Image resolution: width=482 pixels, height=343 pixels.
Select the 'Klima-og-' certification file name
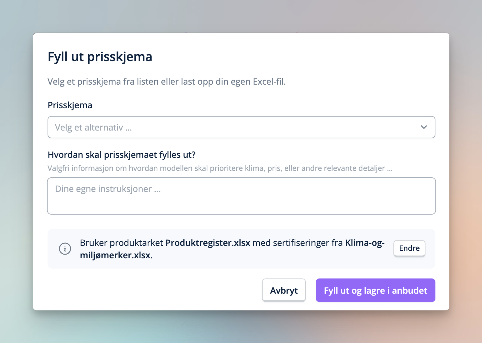point(365,243)
